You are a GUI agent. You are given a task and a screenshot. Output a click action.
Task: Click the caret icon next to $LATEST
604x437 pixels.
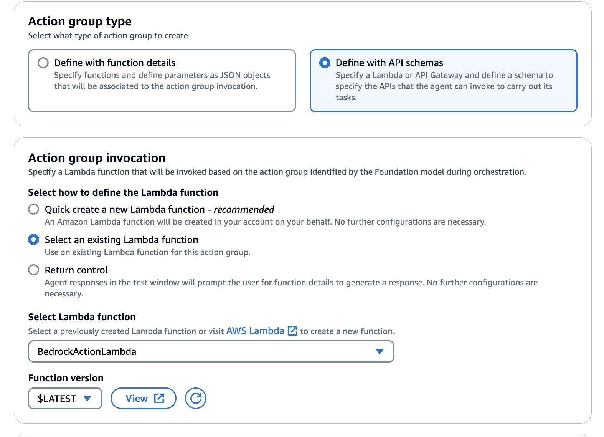tap(87, 398)
